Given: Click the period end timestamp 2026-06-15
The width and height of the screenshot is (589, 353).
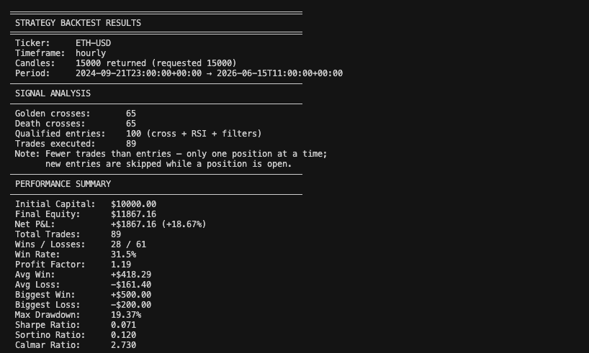Looking at the screenshot, I should [279, 73].
